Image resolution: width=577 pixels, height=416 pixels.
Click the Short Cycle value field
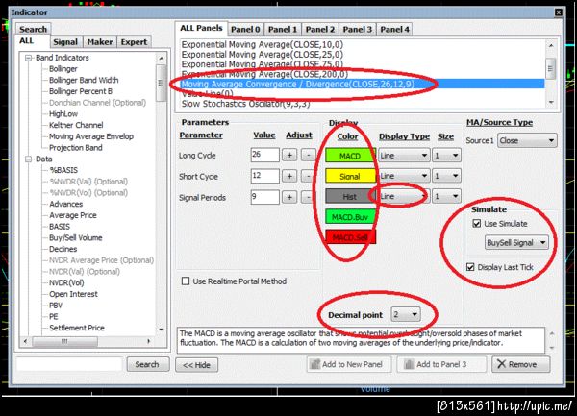click(265, 176)
